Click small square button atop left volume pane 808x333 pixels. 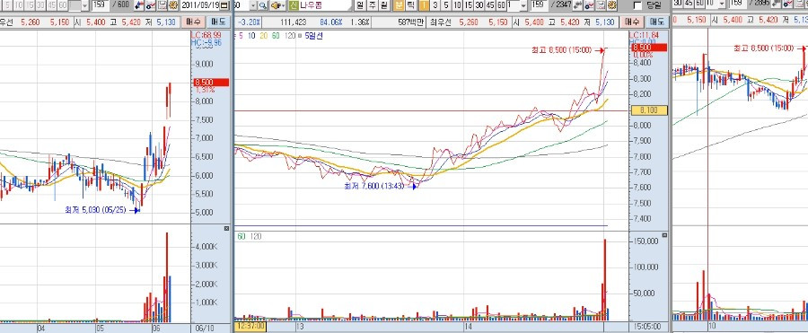click(226, 228)
